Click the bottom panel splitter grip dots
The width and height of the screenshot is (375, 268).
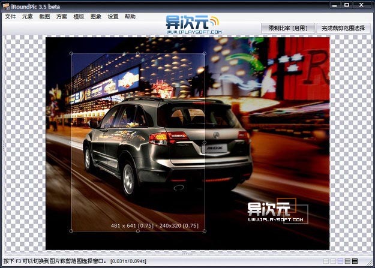pos(187,254)
